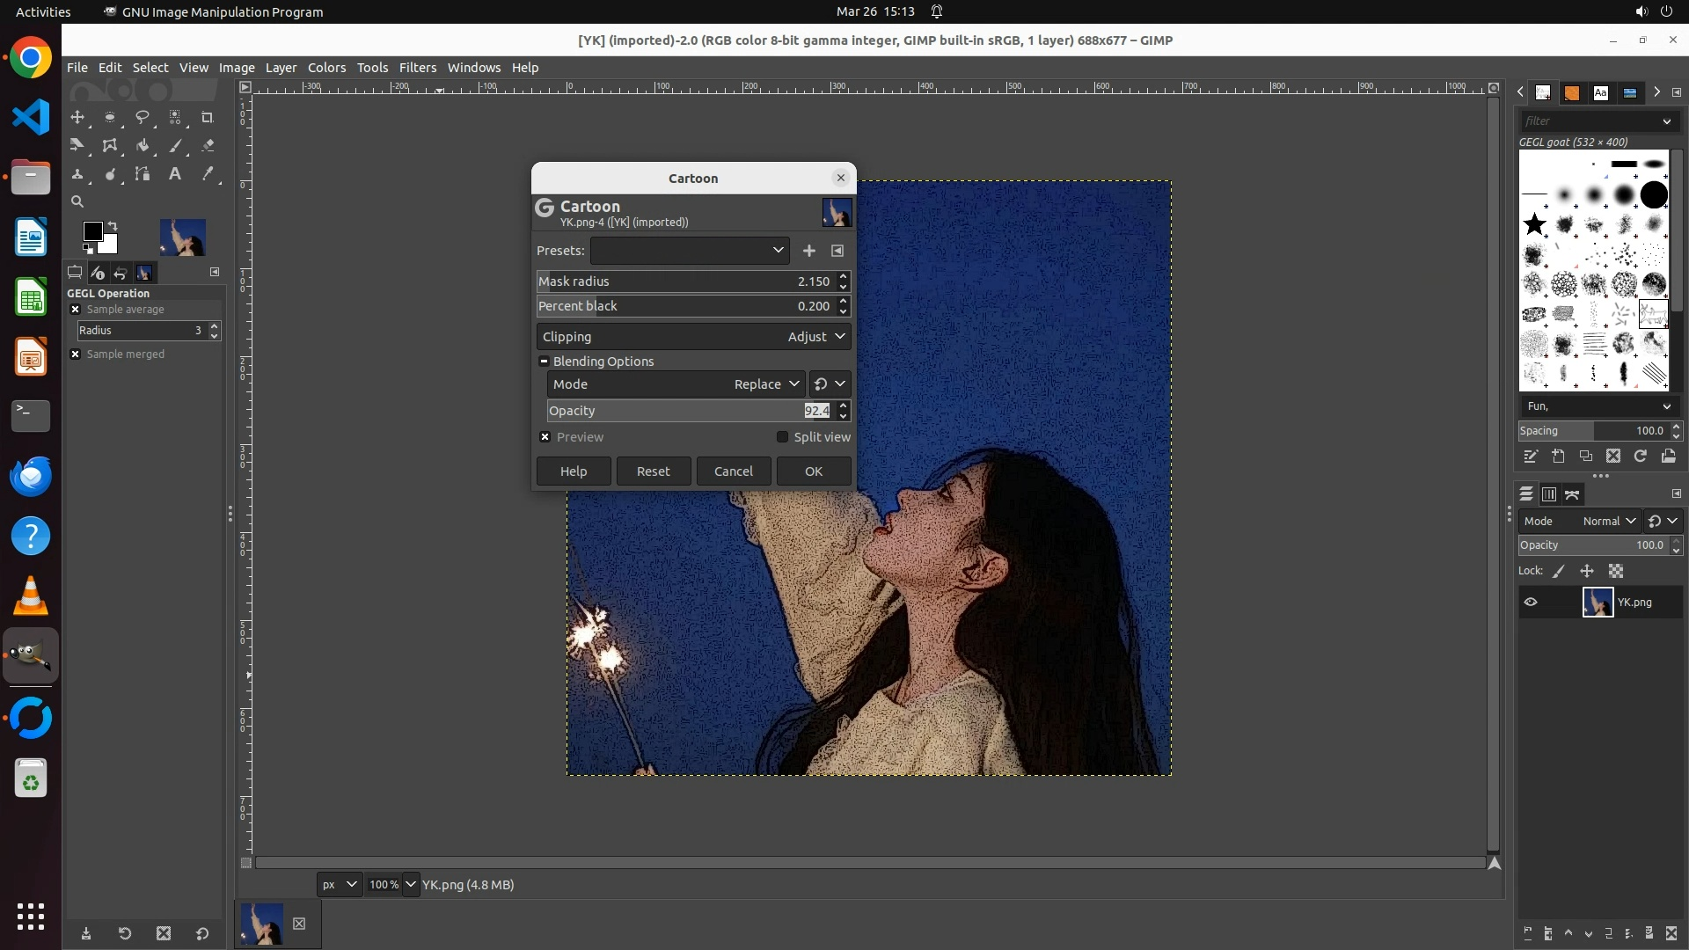Open the Presets dropdown in Cartoon dialog
1689x950 pixels.
pyautogui.click(x=689, y=251)
